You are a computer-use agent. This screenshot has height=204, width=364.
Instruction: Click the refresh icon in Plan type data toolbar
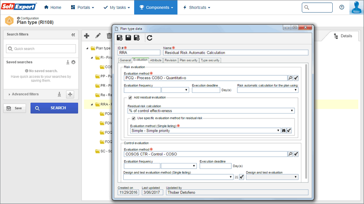(150, 38)
